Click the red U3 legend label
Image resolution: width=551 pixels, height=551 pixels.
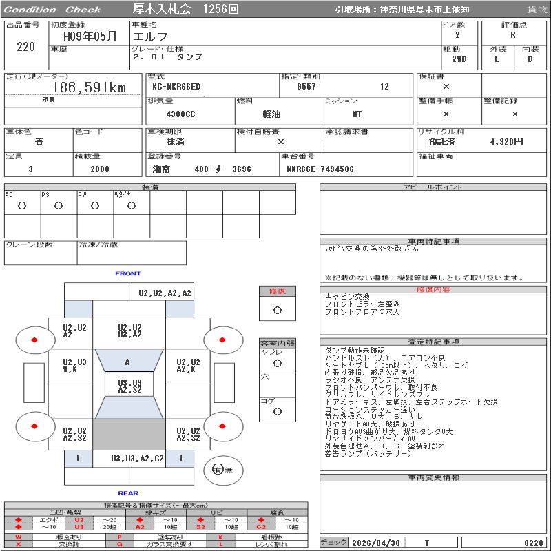tap(79, 527)
